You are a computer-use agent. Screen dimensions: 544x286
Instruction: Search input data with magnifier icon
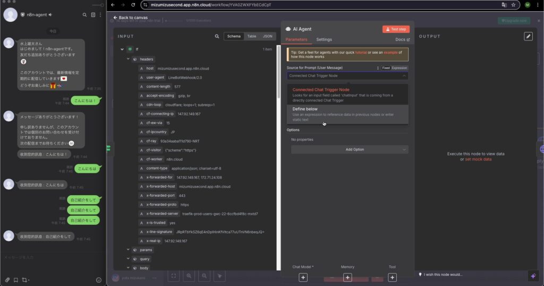(x=217, y=36)
